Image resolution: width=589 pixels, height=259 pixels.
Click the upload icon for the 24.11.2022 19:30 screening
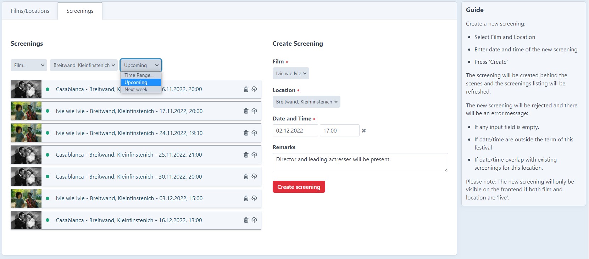tap(254, 133)
